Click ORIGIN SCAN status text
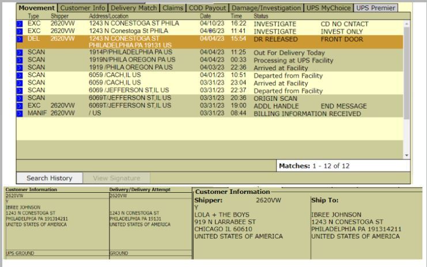427x267 pixels. click(x=275, y=98)
